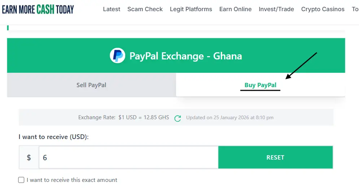The height and width of the screenshot is (188, 359).
Task: Select the Buy PayPal tab
Action: pos(260,85)
